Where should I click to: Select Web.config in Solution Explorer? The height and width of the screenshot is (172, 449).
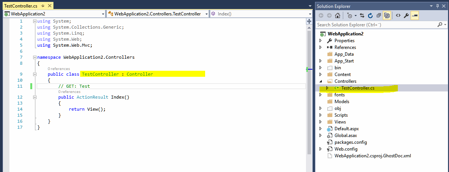pyautogui.click(x=346, y=149)
